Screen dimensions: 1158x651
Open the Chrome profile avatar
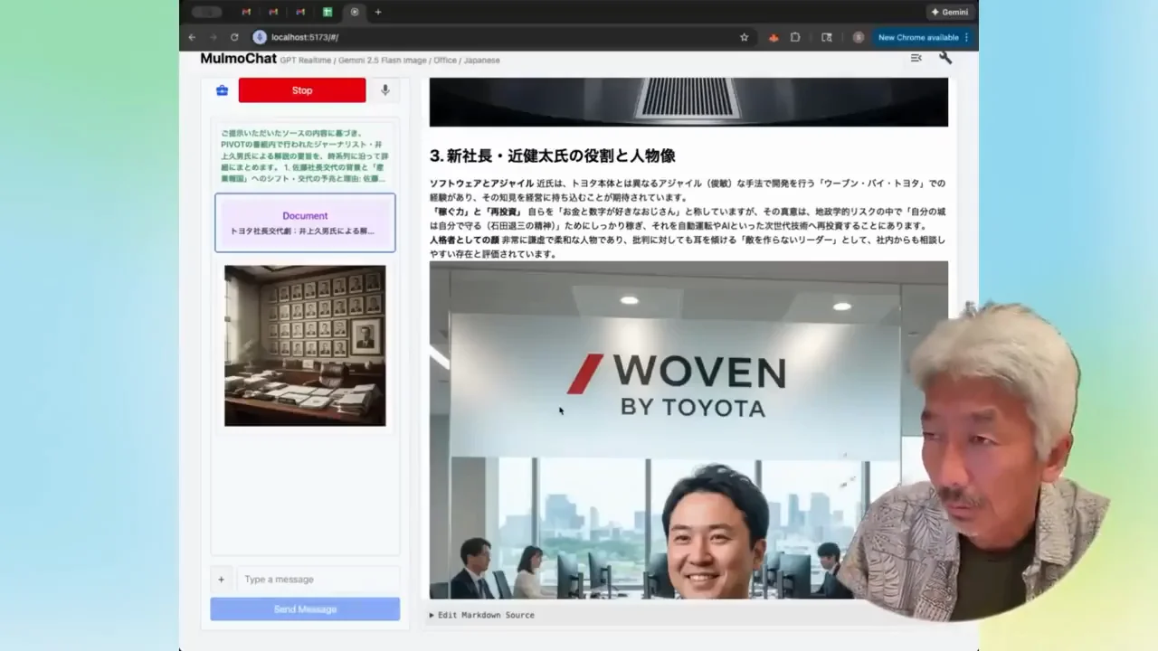(858, 37)
